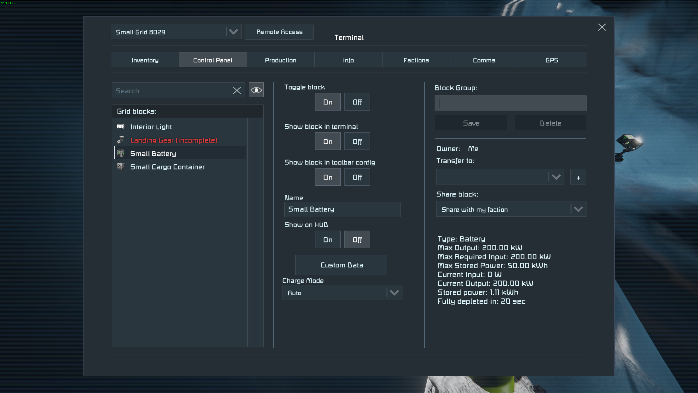Enable Show on HUD with On
The height and width of the screenshot is (393, 698).
tap(327, 240)
